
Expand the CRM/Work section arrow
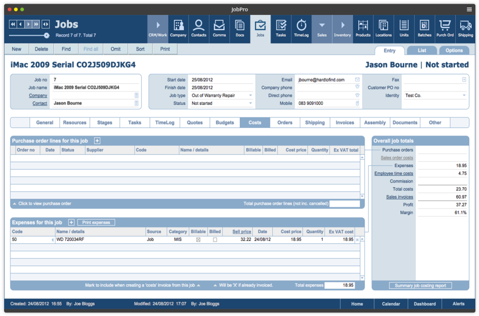click(x=158, y=28)
